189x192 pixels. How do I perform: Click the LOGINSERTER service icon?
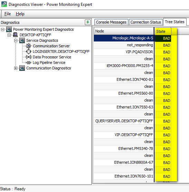(29, 51)
